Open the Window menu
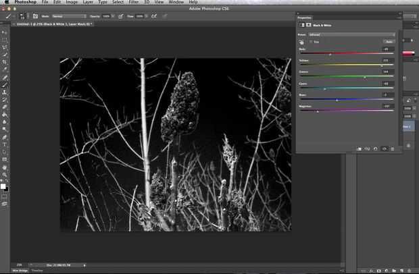 176,2
